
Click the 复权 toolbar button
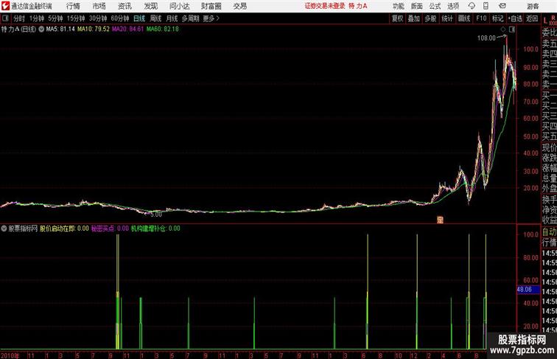point(398,18)
